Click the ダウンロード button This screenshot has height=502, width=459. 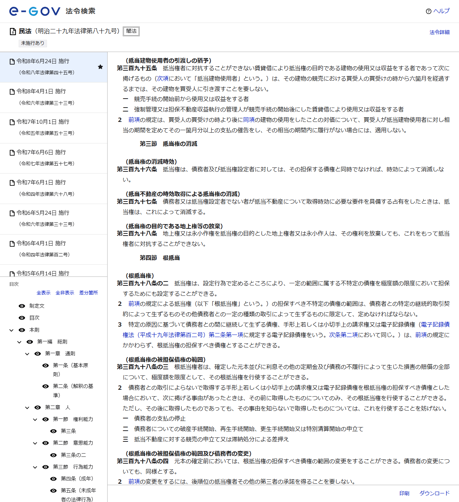coord(435,493)
